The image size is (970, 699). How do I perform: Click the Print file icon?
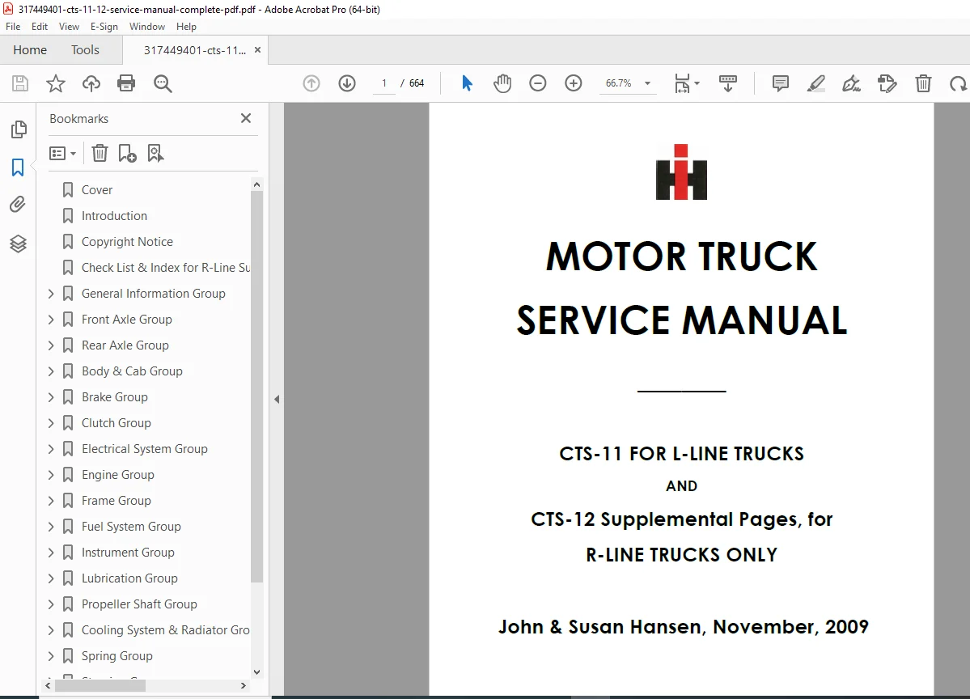[126, 83]
